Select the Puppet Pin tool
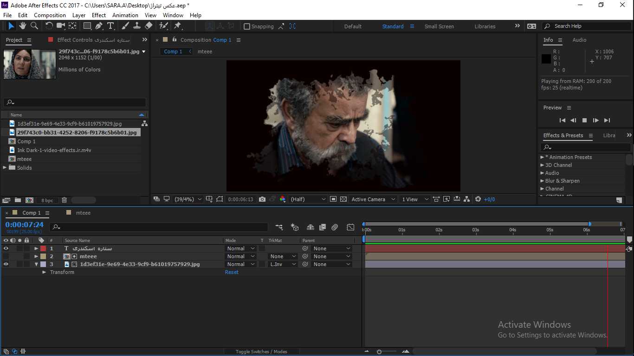Screen dimensions: 634x356 point(177,26)
